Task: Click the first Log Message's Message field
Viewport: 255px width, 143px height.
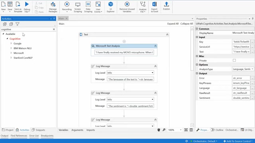Action: [x=130, y=79]
